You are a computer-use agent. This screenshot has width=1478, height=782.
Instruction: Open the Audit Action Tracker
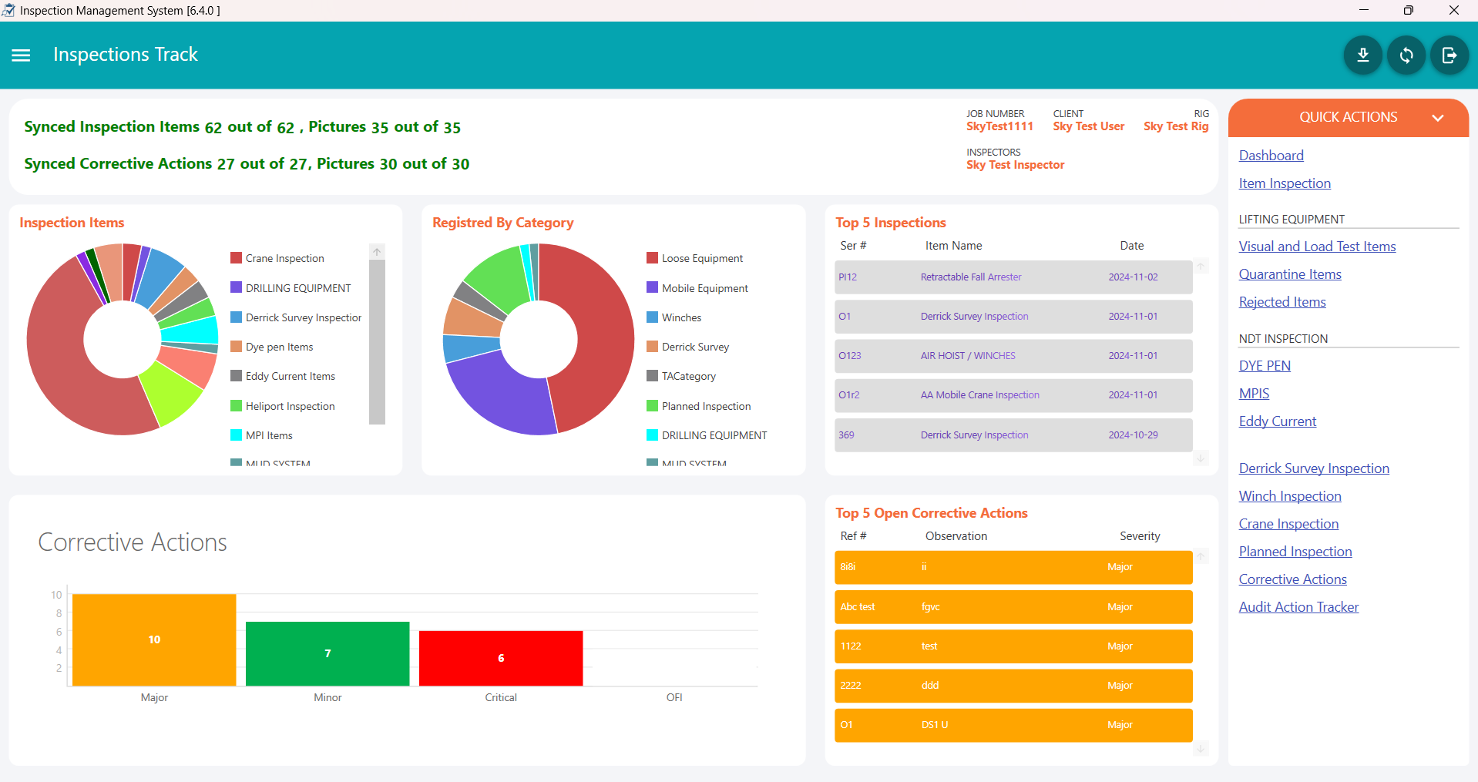[1298, 606]
